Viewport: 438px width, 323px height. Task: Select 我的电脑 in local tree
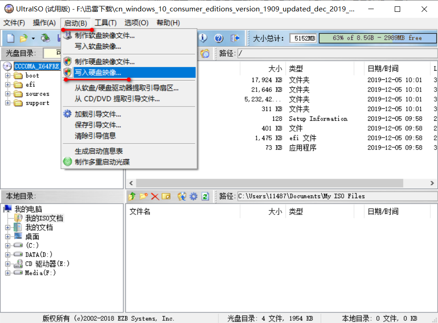pos(28,209)
